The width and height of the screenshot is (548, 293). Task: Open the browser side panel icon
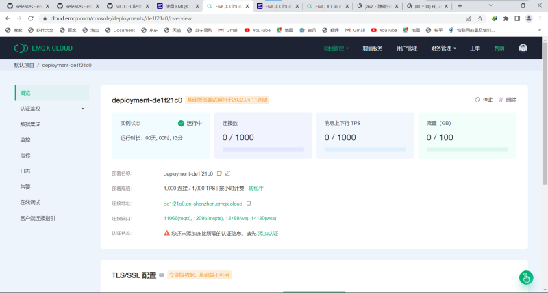(x=517, y=18)
